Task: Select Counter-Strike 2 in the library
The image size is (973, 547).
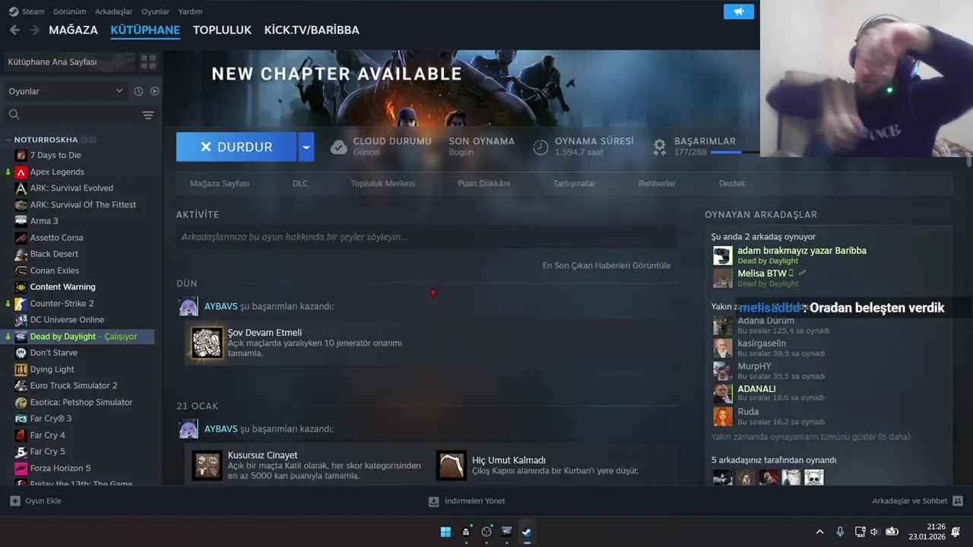Action: pos(62,303)
